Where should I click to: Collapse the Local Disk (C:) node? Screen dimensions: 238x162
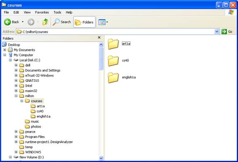tap(10, 60)
